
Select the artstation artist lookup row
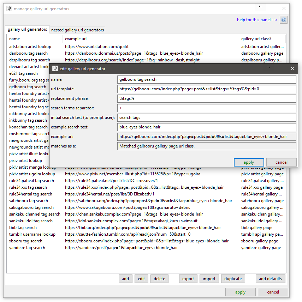146,47
